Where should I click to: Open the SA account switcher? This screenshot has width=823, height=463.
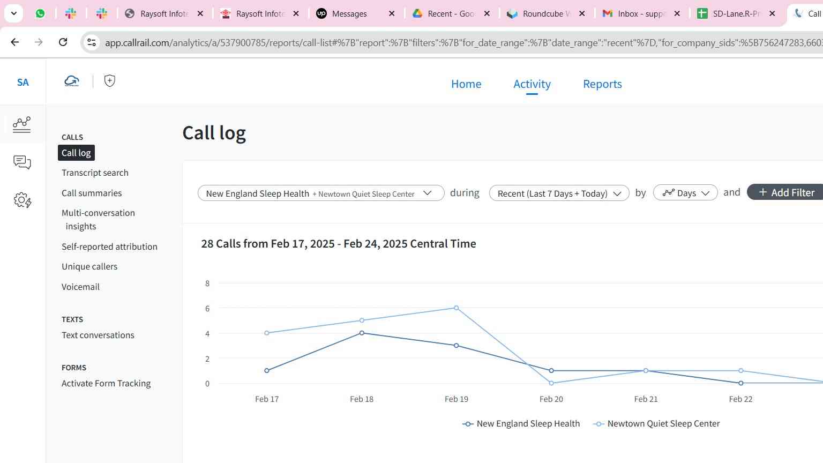pos(23,82)
